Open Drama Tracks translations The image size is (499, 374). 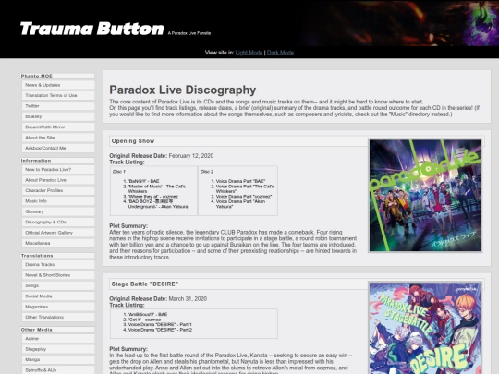coord(58,265)
